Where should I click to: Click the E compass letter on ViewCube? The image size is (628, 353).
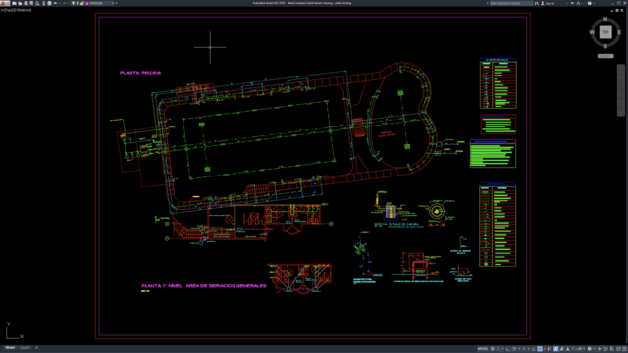[x=619, y=32]
